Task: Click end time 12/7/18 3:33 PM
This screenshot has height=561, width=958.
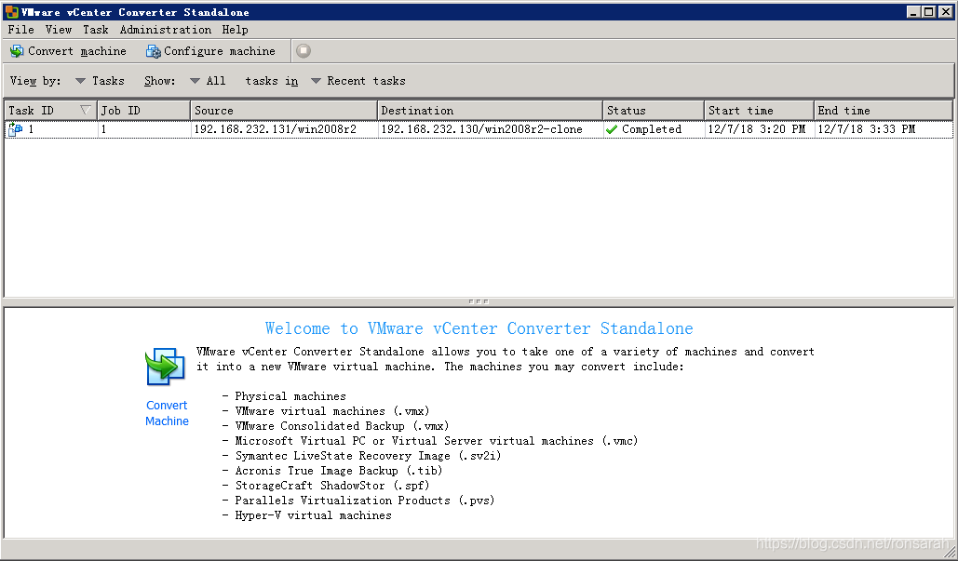Action: click(x=867, y=129)
